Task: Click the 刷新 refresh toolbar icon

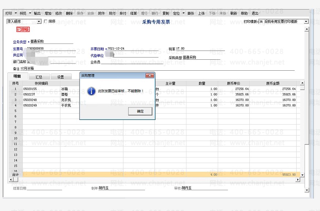Action: pyautogui.click(x=233, y=13)
